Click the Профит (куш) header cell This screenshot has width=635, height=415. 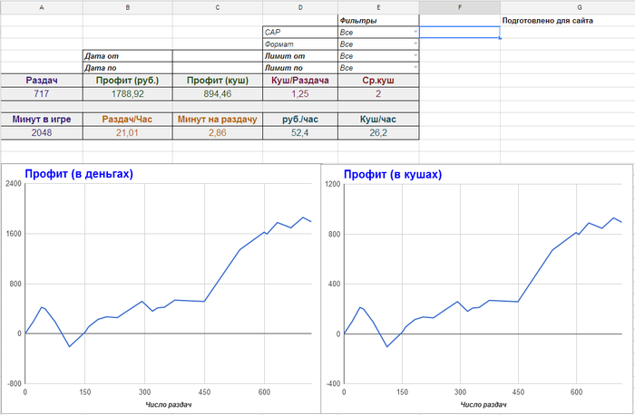coord(218,80)
